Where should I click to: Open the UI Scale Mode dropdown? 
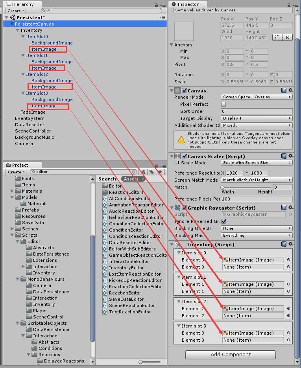tap(257, 162)
